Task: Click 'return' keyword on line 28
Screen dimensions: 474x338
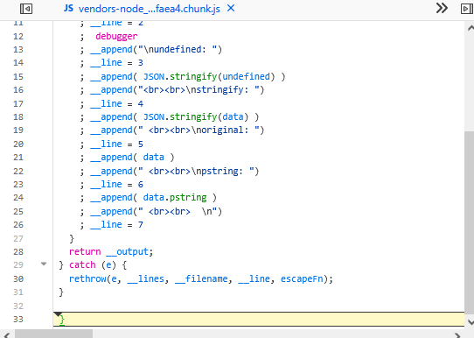Action: pyautogui.click(x=85, y=251)
